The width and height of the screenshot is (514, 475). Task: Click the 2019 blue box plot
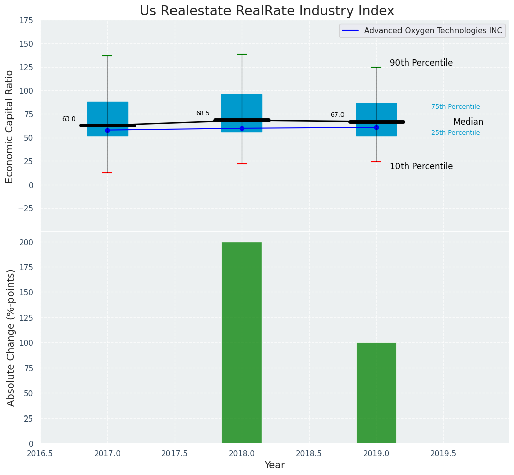click(x=376, y=113)
